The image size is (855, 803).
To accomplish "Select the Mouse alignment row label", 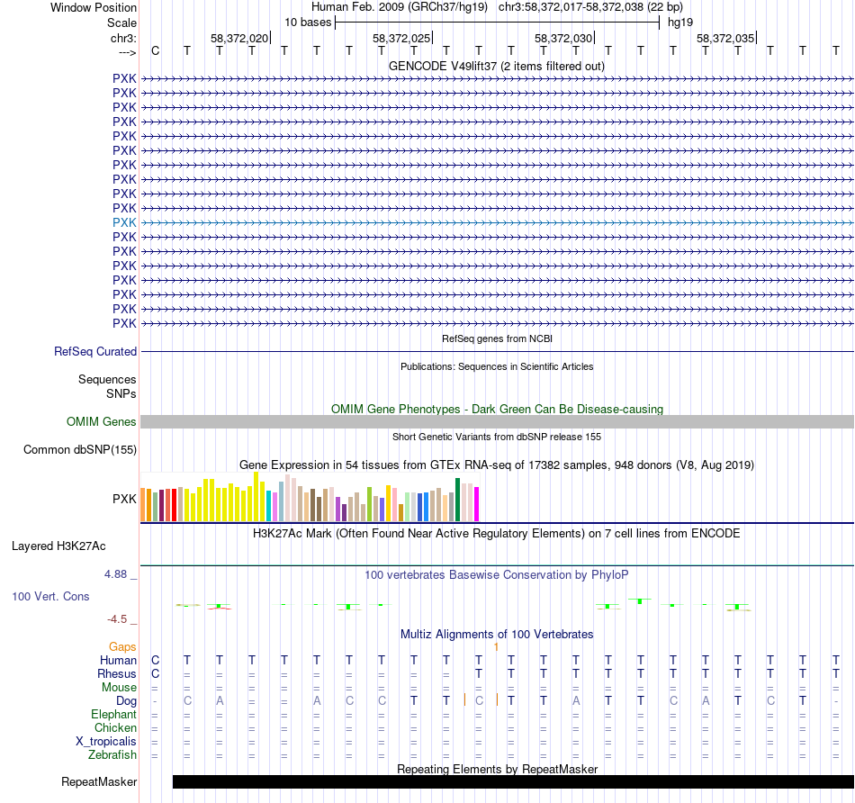I will click(x=119, y=688).
